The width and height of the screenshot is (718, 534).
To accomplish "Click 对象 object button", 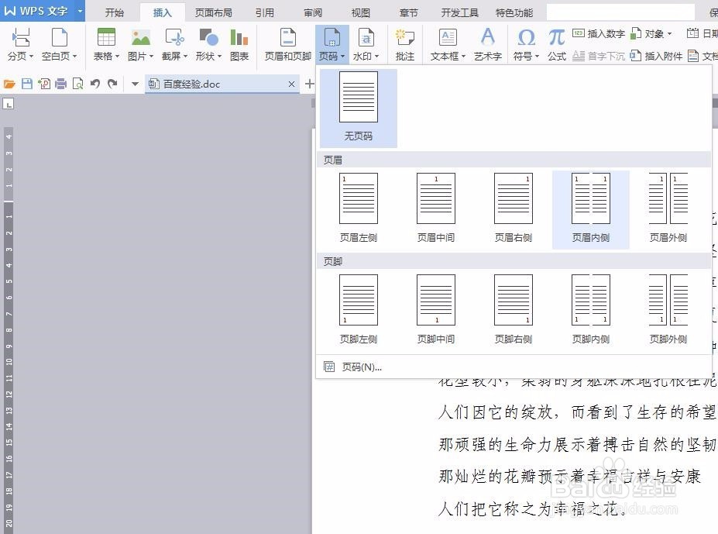I will (651, 33).
